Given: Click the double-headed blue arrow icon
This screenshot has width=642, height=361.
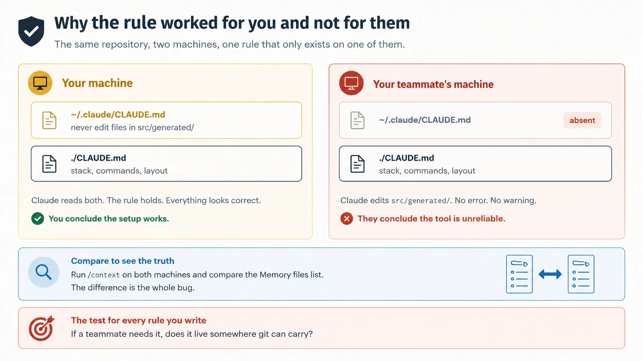Looking at the screenshot, I should pyautogui.click(x=550, y=274).
